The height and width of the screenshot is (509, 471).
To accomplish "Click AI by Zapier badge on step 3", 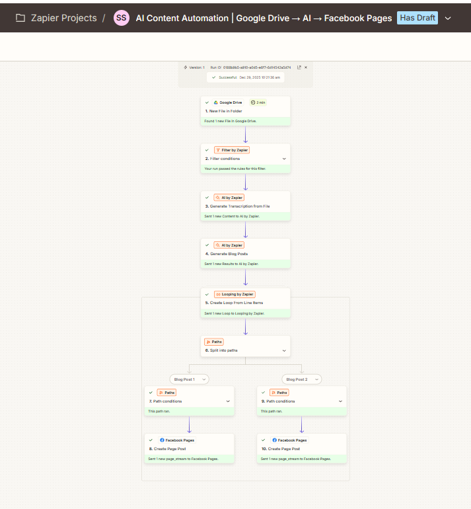I will pos(229,198).
